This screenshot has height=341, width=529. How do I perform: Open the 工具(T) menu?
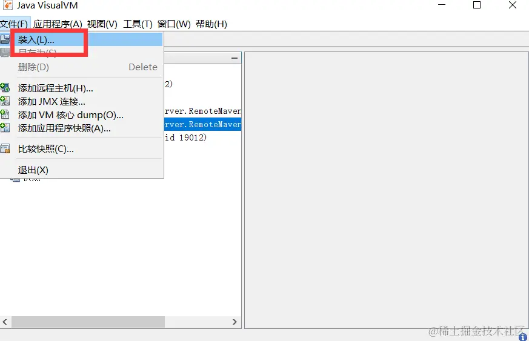(x=138, y=24)
